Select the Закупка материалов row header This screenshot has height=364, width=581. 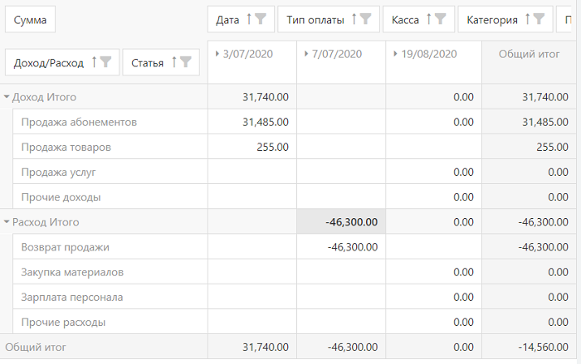point(110,272)
